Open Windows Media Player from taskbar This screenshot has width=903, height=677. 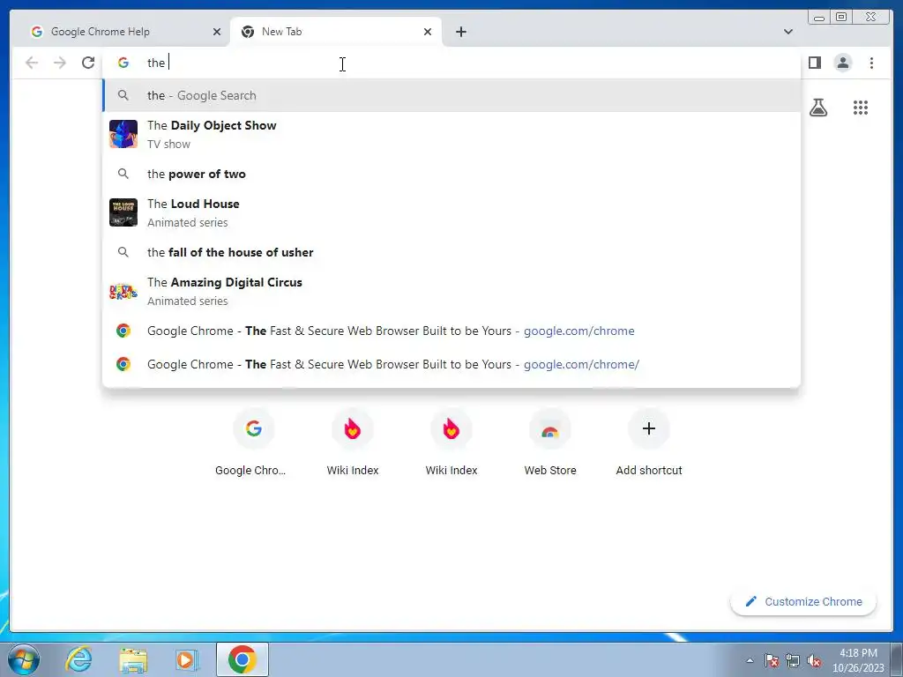pos(186,659)
